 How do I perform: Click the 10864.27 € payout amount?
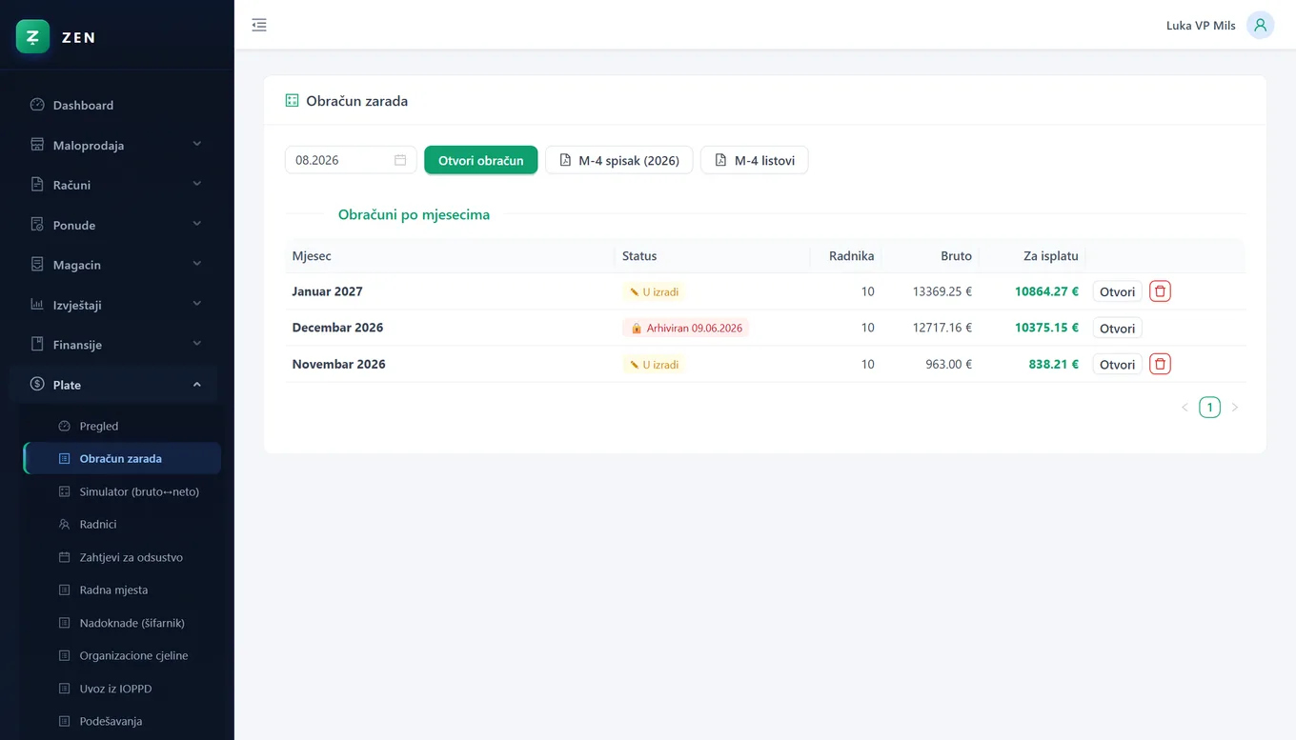[1046, 291]
